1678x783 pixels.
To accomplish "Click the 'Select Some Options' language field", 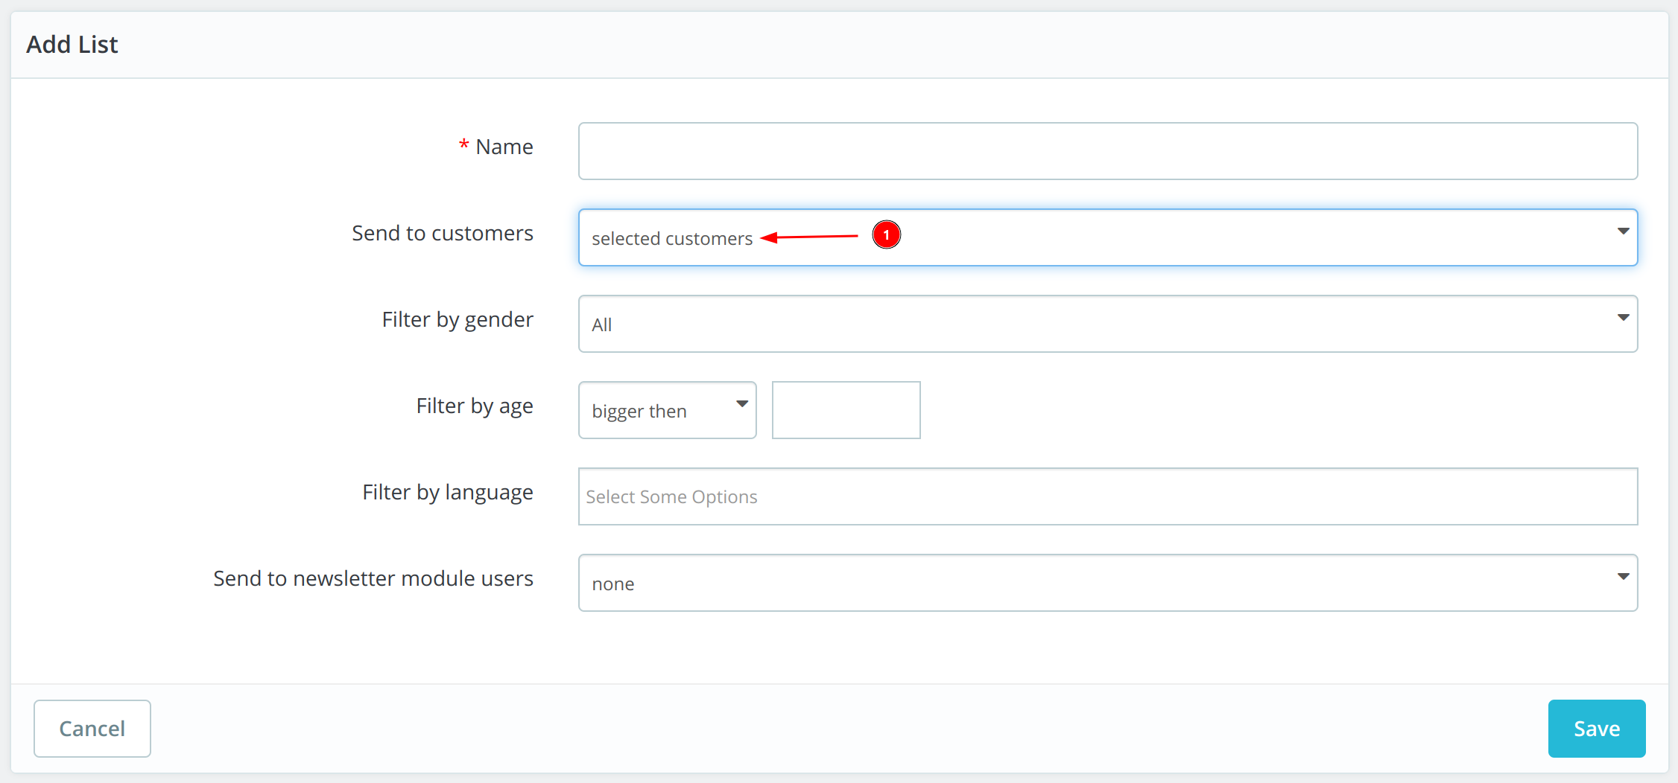I will pos(1107,496).
